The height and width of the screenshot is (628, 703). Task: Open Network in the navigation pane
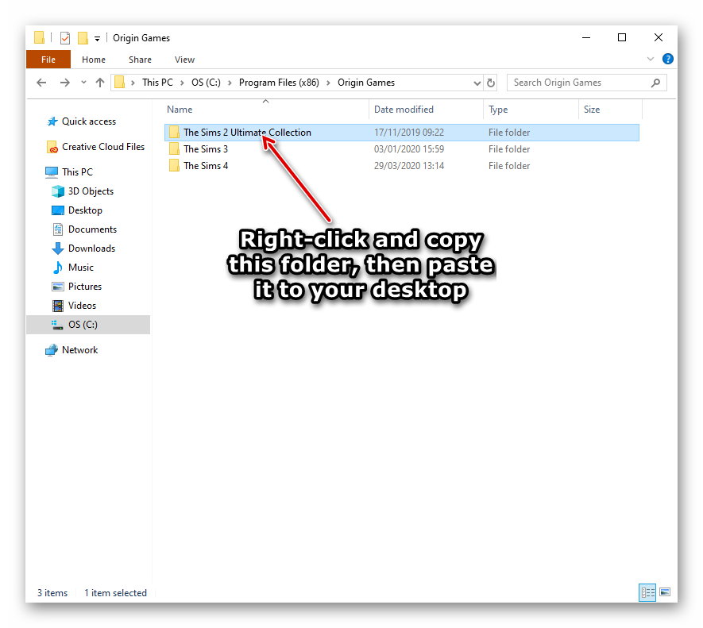click(79, 350)
